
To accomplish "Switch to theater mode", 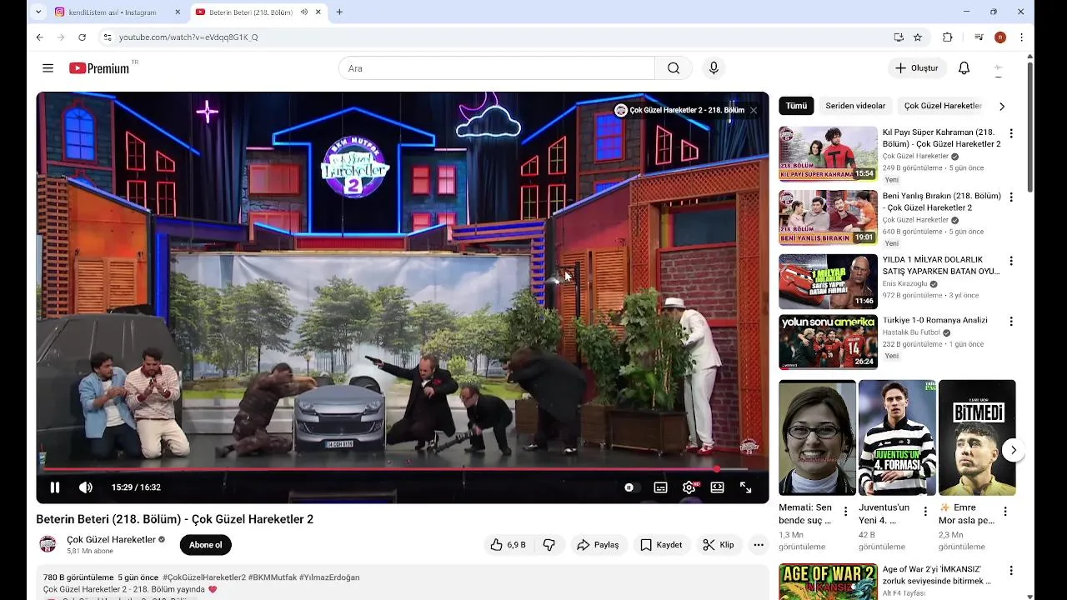I will click(x=717, y=487).
